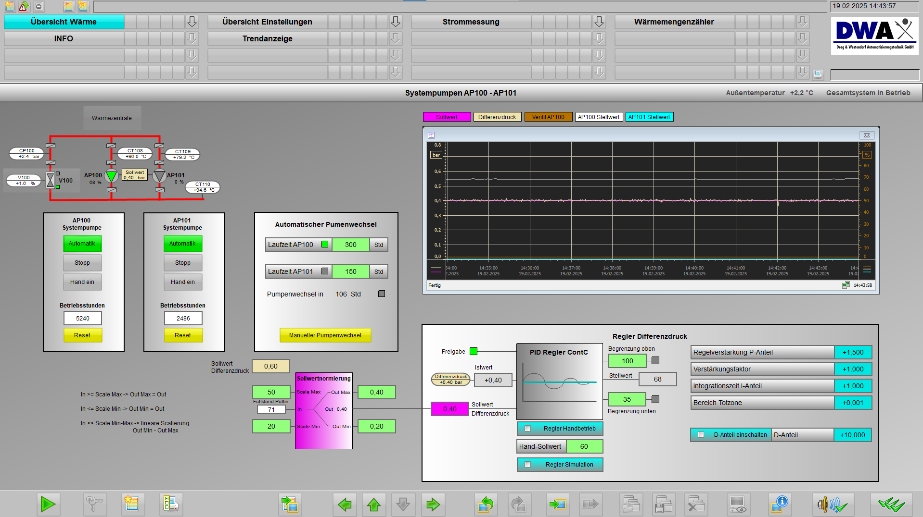This screenshot has height=517, width=923.
Task: Click the green left arrow navigation icon
Action: 345,504
